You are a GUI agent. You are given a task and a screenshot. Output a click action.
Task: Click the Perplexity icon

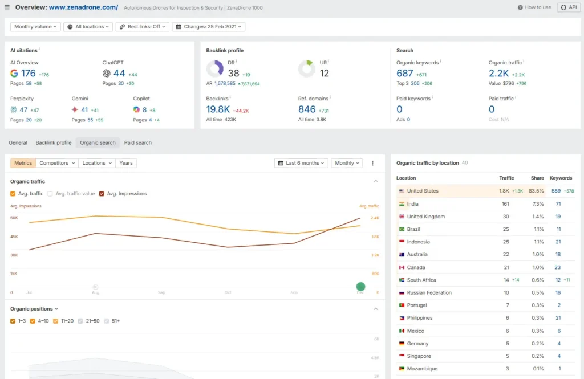pos(14,109)
